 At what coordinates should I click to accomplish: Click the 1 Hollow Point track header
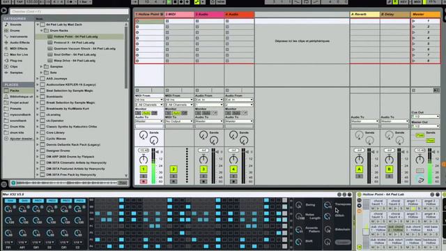(x=149, y=14)
